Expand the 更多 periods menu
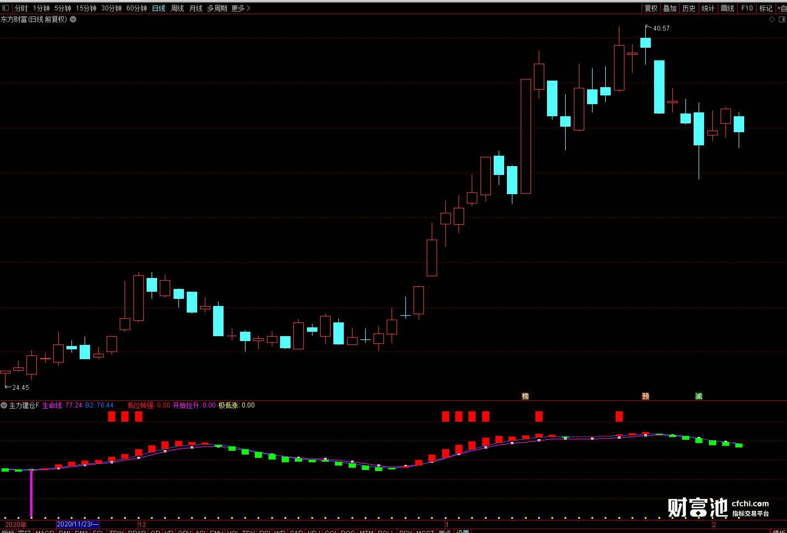This screenshot has width=787, height=533. tap(241, 8)
